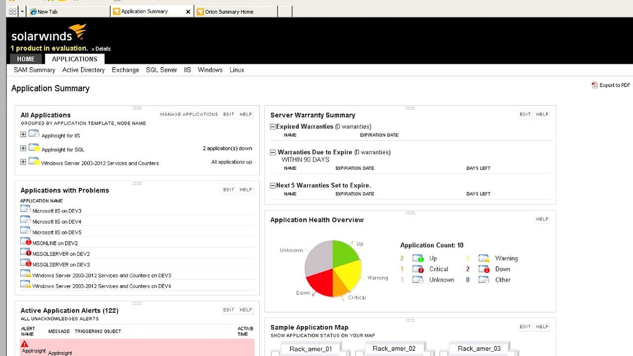633x356 pixels.
Task: Click the MANAGE APPLICATIONS button
Action: [x=189, y=114]
